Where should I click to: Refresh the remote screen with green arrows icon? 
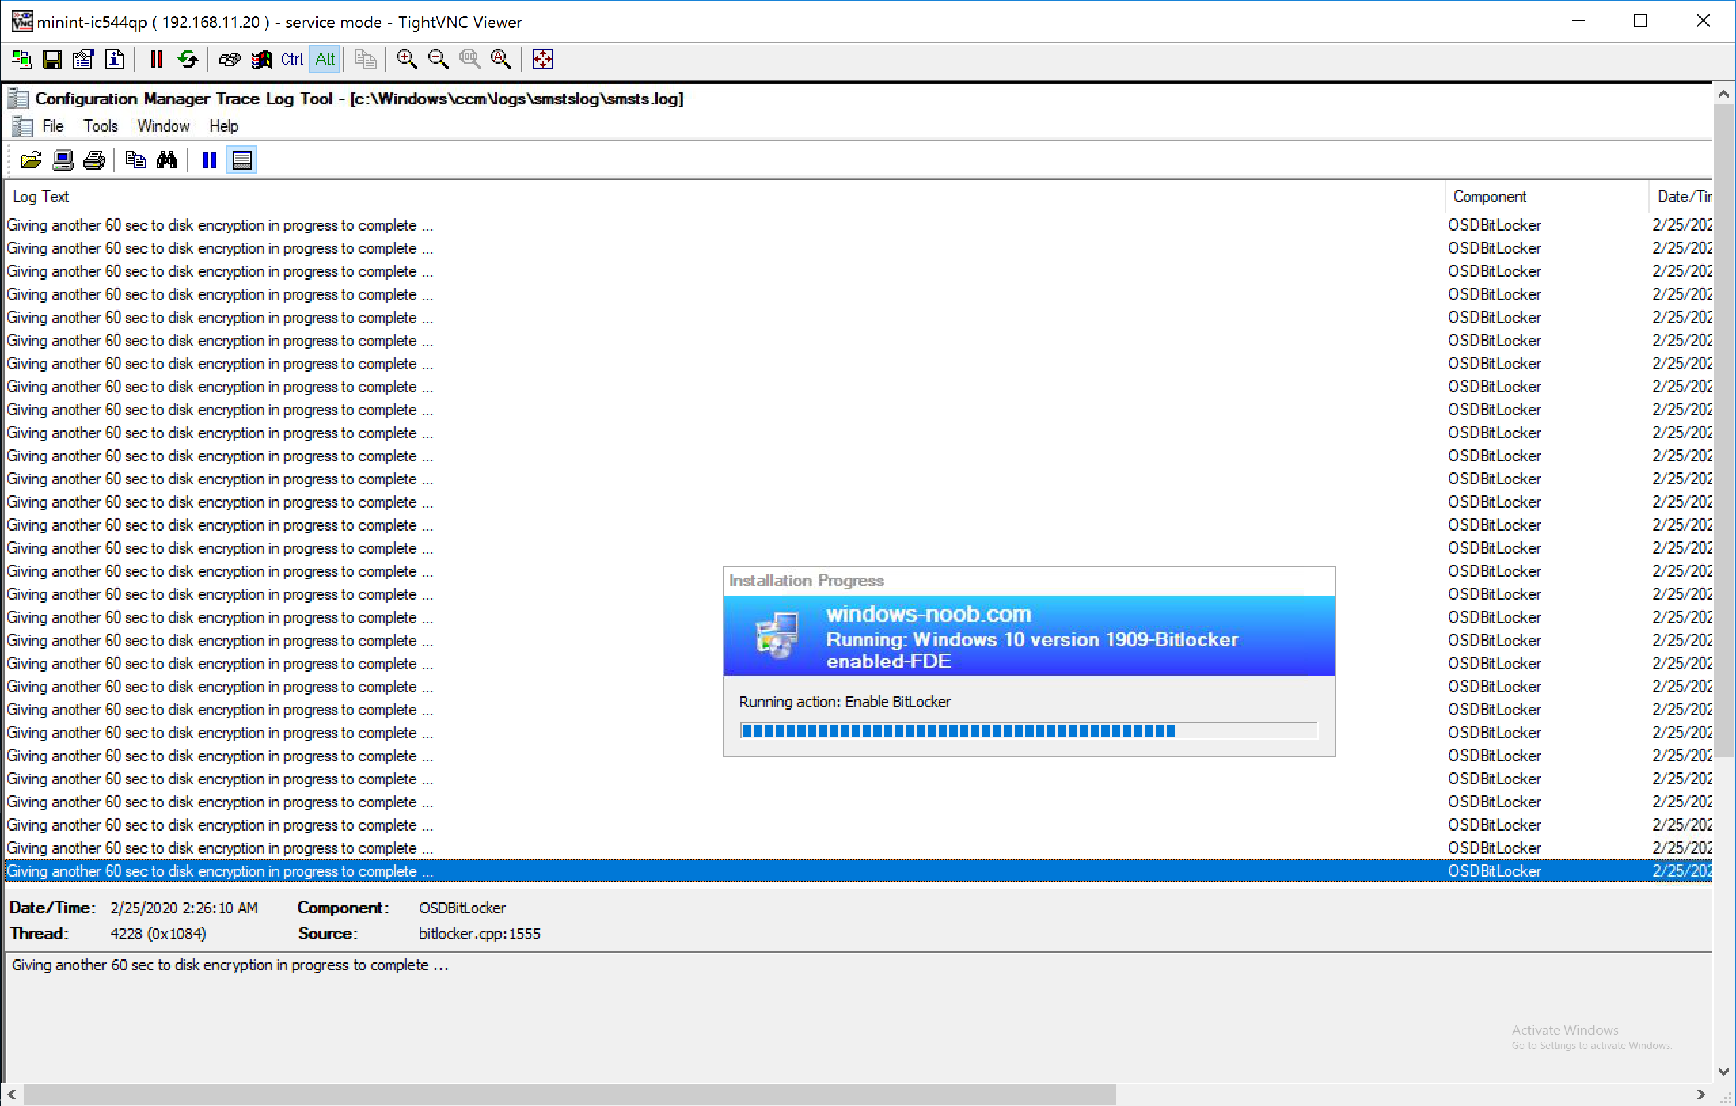click(187, 59)
